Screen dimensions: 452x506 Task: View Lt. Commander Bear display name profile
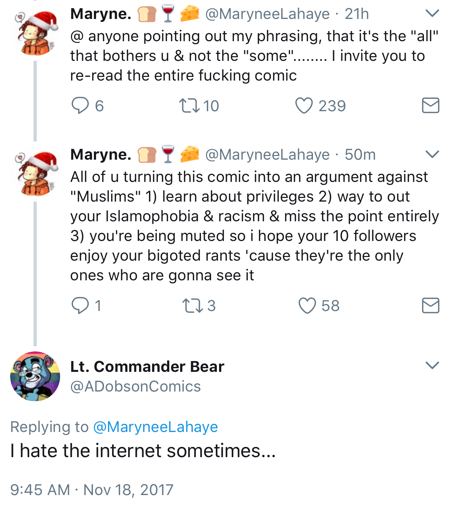click(x=147, y=367)
